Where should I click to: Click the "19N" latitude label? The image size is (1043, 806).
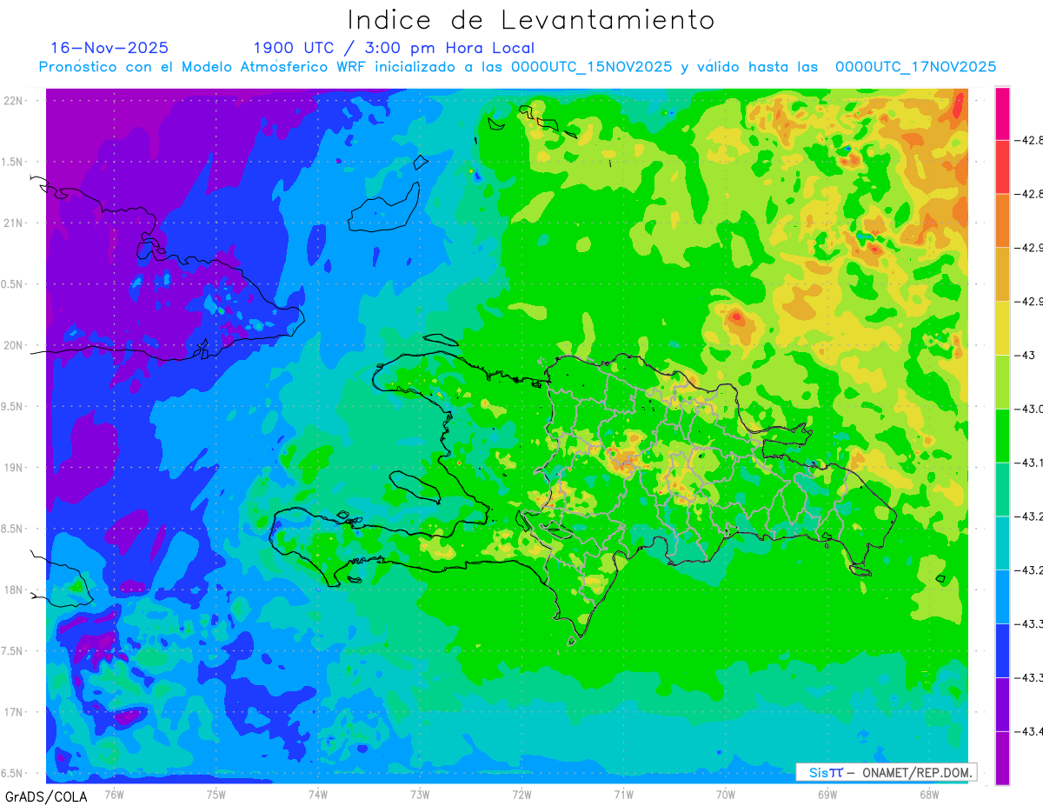[x=14, y=467]
